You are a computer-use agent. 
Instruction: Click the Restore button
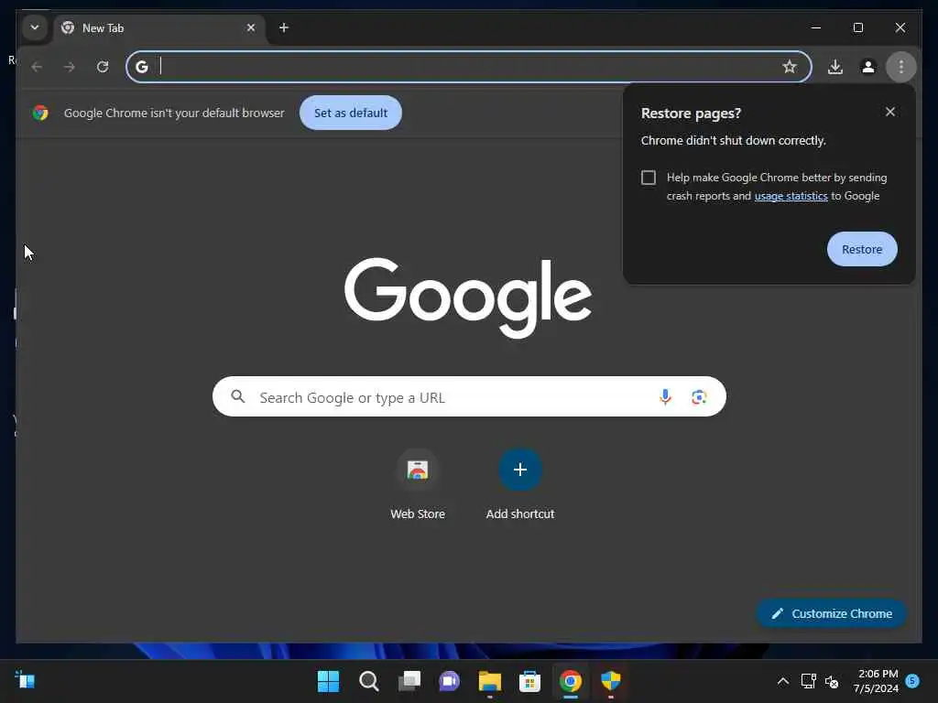(862, 249)
